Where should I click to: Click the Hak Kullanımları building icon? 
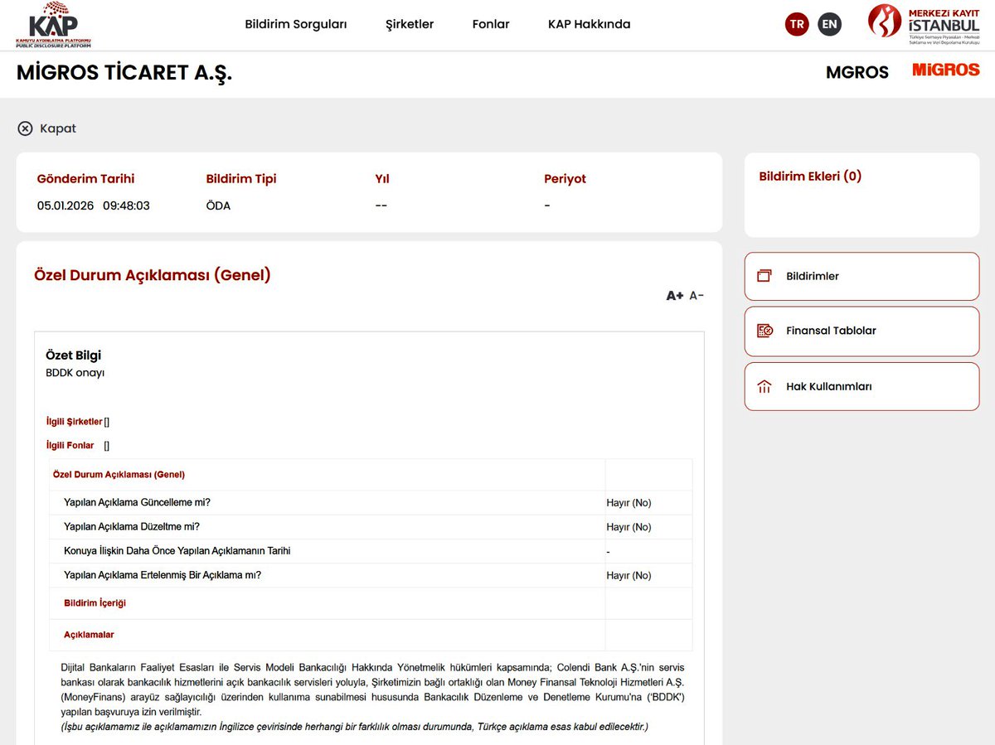pos(764,387)
